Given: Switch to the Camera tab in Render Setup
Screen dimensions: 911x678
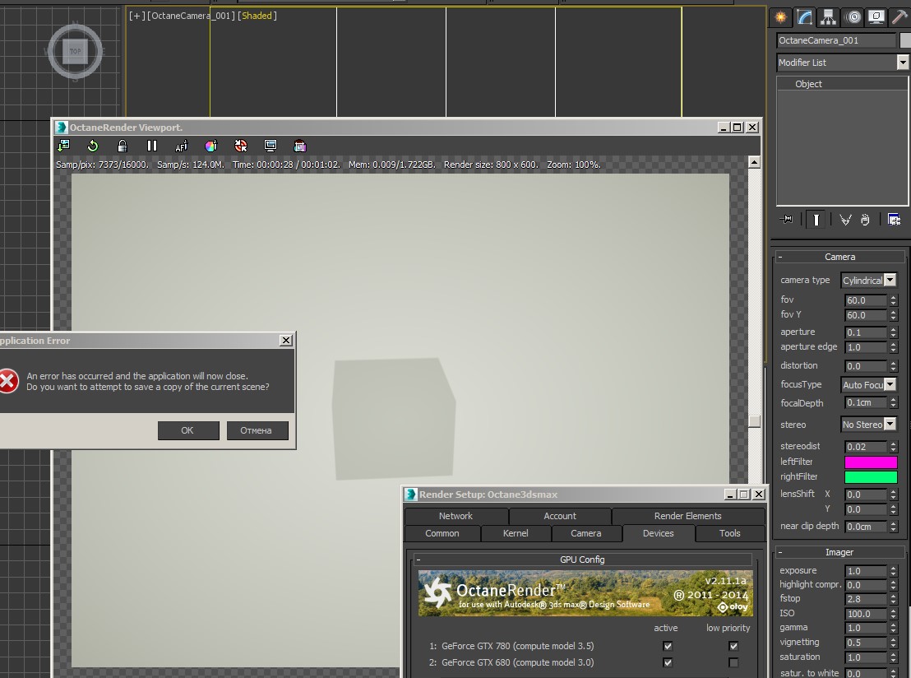Looking at the screenshot, I should coord(586,533).
